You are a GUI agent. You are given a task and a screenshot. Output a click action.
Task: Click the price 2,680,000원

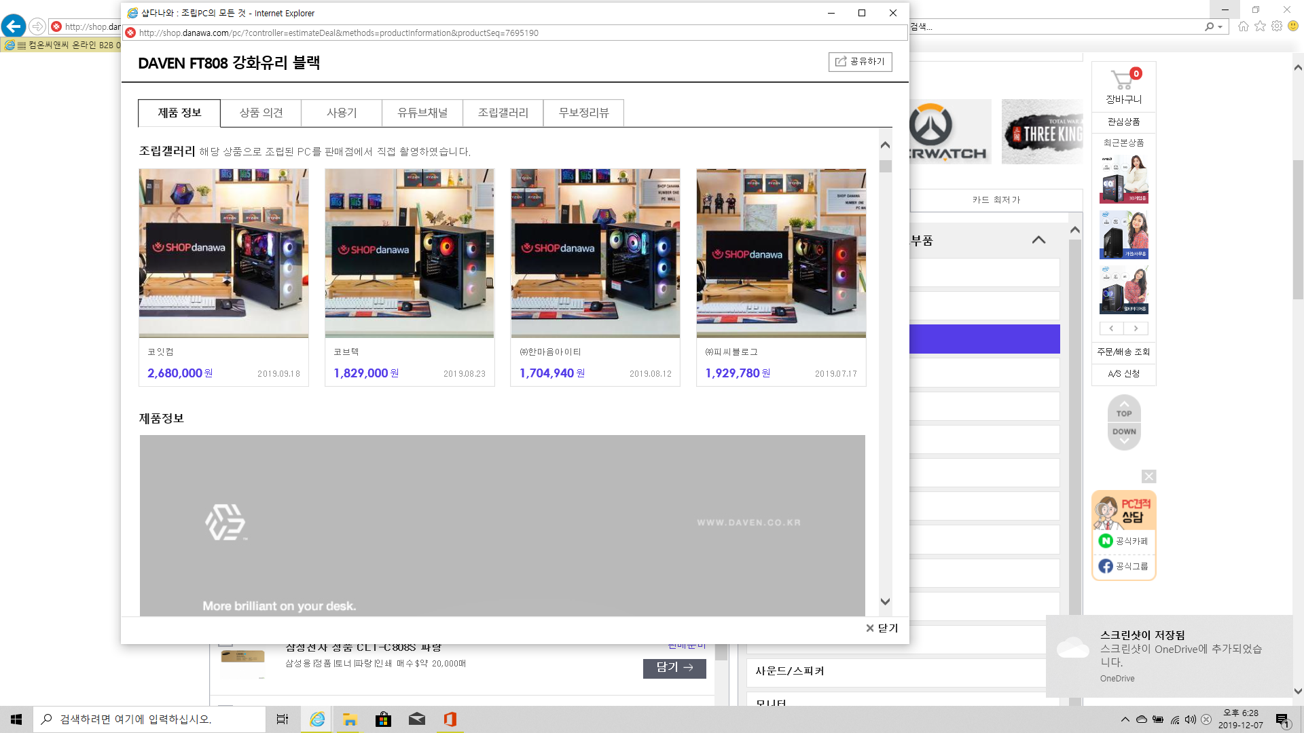coord(180,373)
